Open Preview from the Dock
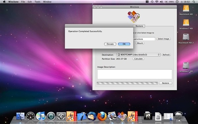 coord(112,116)
